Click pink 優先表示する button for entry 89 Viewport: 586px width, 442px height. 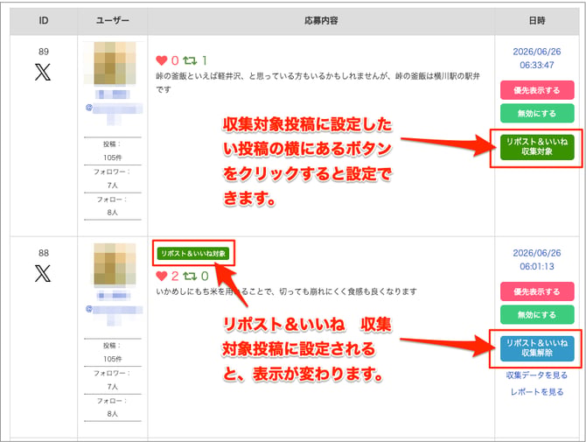pos(537,90)
